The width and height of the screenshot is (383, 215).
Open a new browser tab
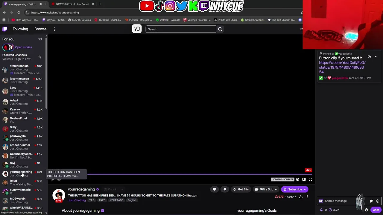tap(100, 4)
